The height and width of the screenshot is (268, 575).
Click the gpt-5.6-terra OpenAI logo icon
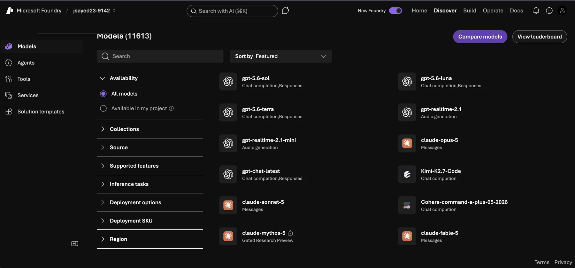228,112
